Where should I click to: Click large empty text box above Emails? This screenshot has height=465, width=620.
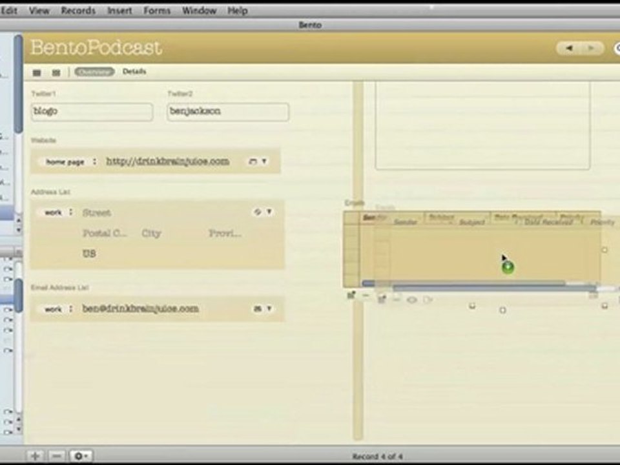[x=482, y=126]
